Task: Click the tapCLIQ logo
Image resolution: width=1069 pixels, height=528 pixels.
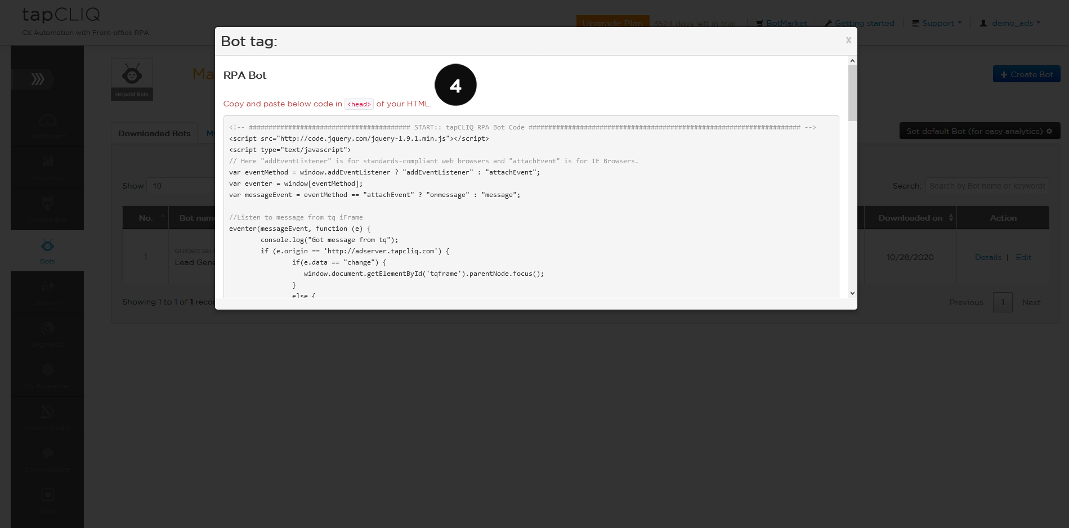Action: 61,15
